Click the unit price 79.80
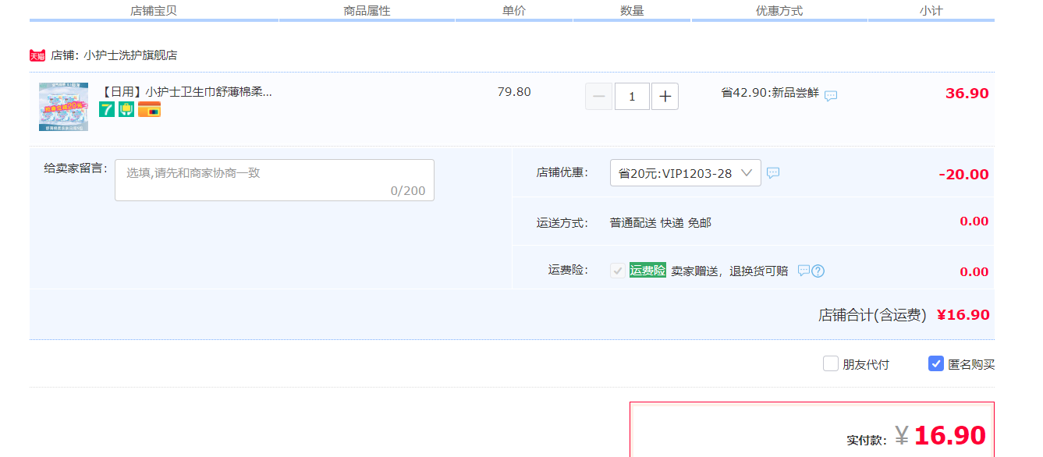 tap(514, 92)
